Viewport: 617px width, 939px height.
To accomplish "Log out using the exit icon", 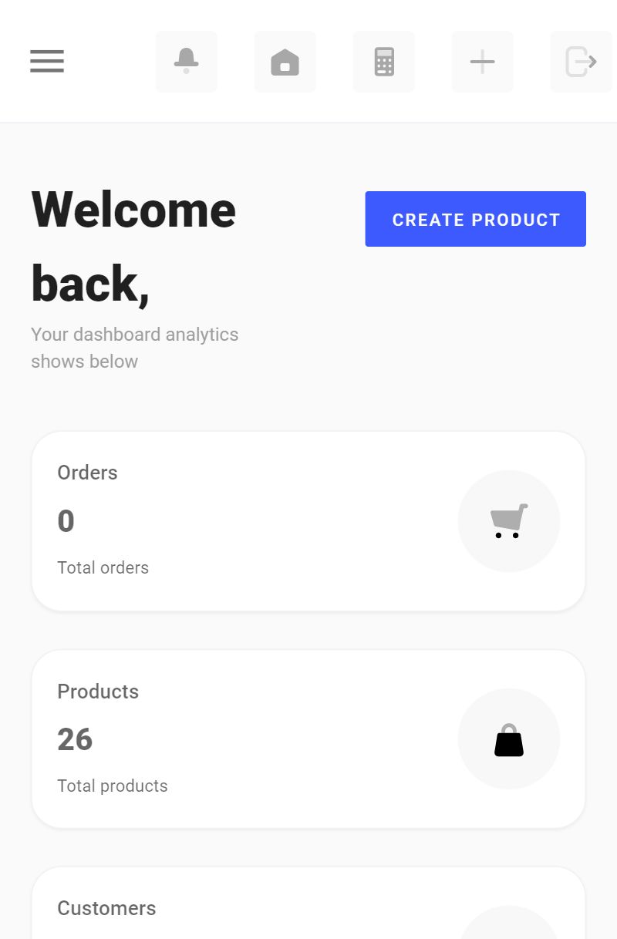I will pos(581,62).
